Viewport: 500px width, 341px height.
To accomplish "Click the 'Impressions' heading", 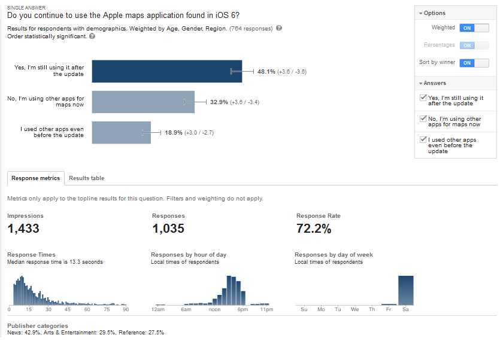I will coord(25,216).
